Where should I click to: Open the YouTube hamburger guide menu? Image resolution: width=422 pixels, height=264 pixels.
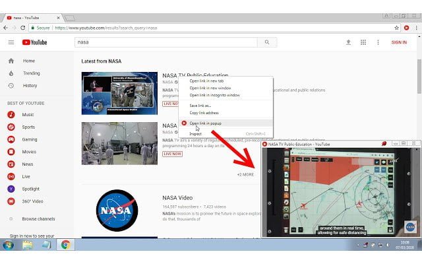click(11, 42)
